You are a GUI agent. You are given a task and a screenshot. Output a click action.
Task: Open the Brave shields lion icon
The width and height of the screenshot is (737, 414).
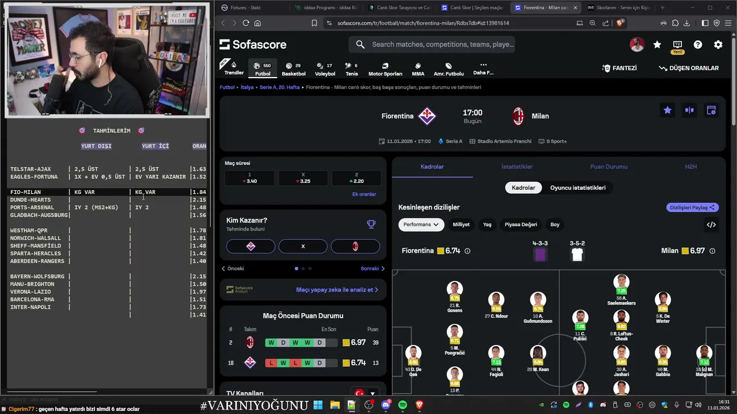pos(620,23)
